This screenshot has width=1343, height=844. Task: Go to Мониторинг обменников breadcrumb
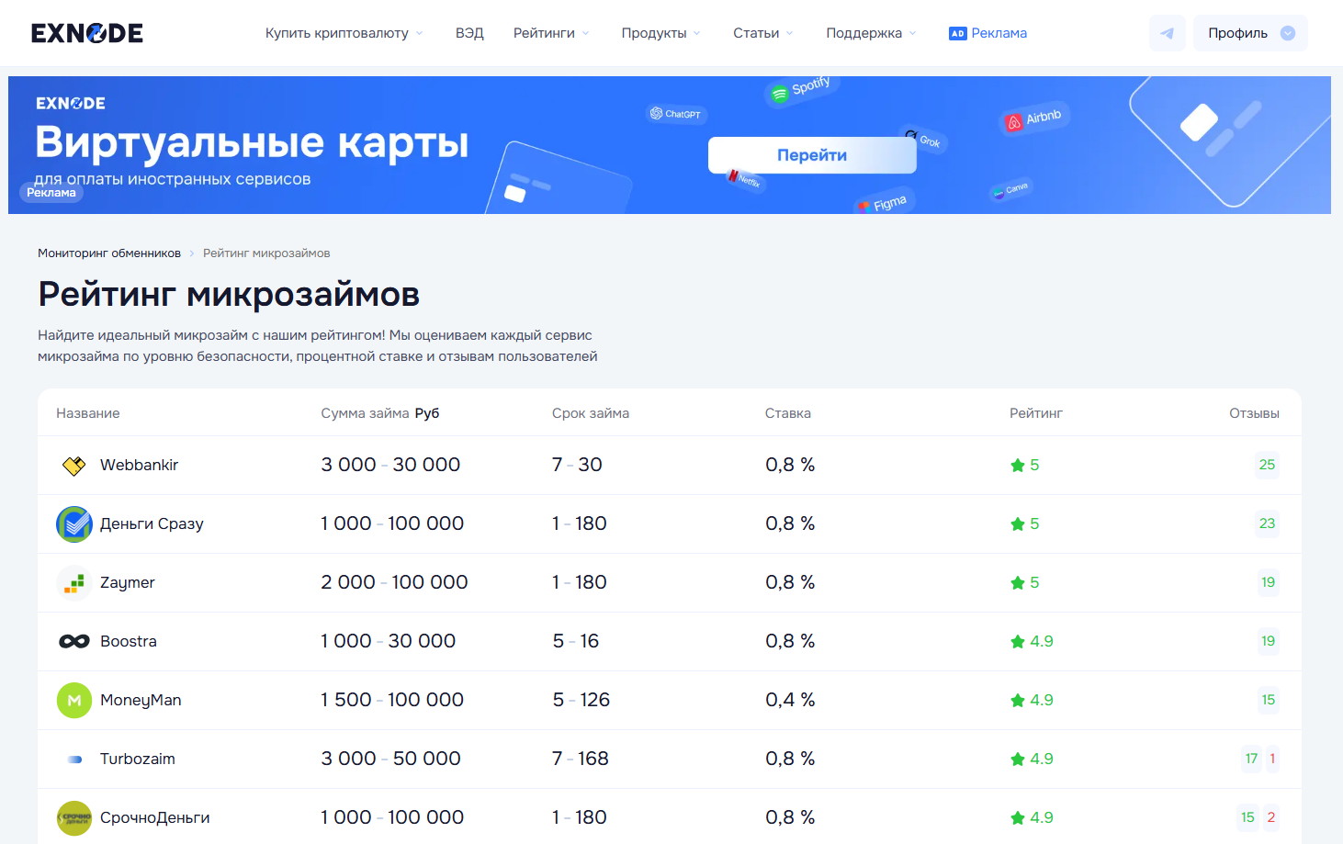[x=109, y=253]
